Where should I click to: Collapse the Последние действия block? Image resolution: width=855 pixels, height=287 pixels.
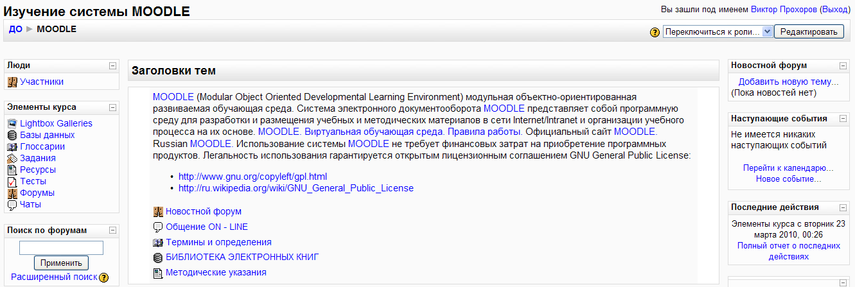(843, 207)
